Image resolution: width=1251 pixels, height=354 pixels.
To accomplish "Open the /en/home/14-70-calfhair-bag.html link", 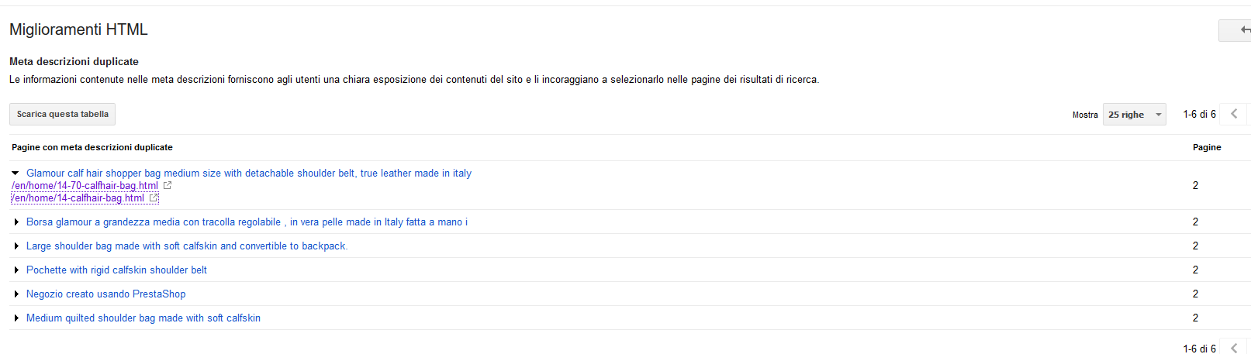I will tap(85, 186).
